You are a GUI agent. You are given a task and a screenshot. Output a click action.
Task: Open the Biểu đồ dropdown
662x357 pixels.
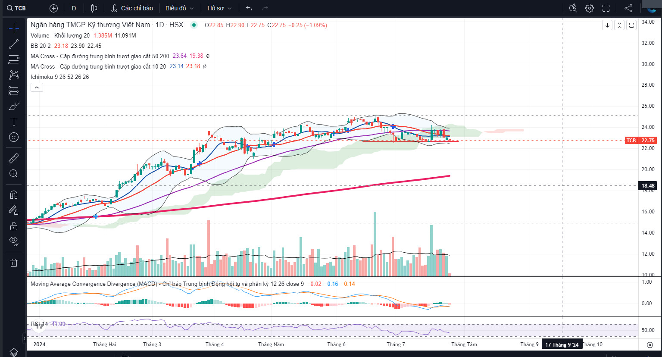[179, 8]
